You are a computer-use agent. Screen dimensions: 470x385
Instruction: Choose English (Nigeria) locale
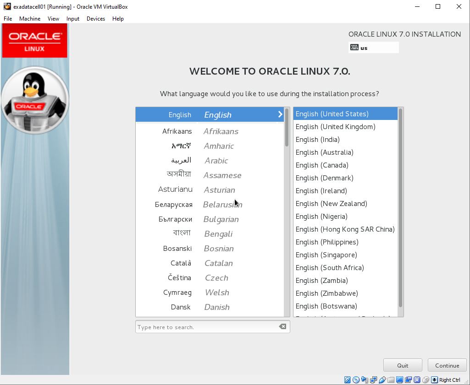click(345, 217)
